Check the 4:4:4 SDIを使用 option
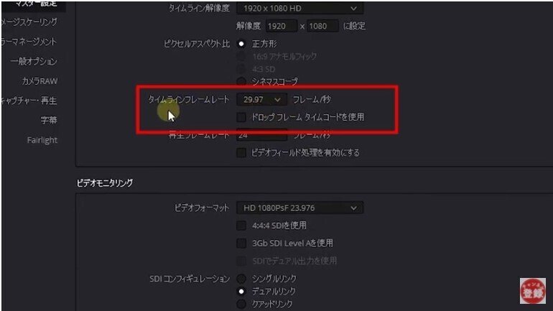The image size is (553, 311). point(241,226)
